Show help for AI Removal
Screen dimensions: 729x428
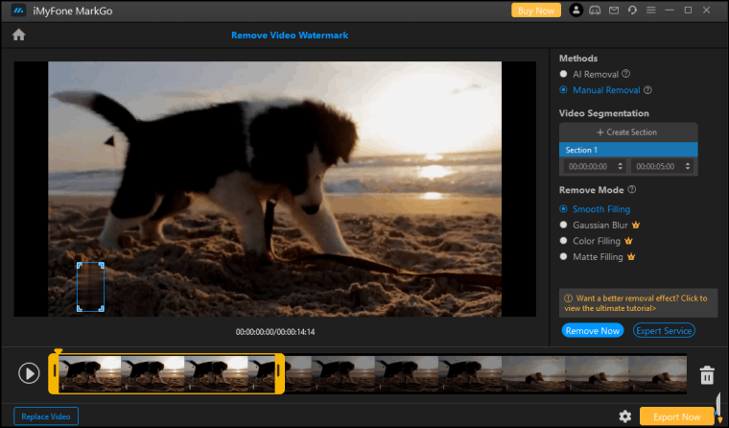click(x=625, y=74)
